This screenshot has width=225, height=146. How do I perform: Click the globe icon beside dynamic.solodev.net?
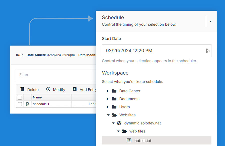click(x=119, y=123)
